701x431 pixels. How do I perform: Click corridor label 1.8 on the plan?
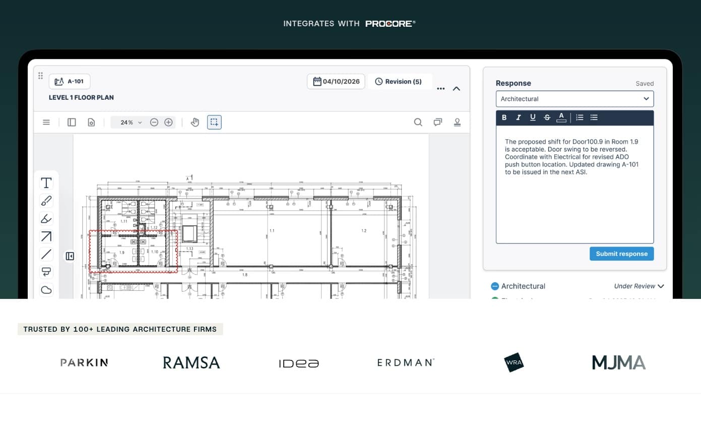245,275
